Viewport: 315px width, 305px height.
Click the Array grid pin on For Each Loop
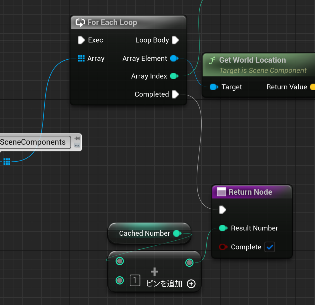pos(81,58)
